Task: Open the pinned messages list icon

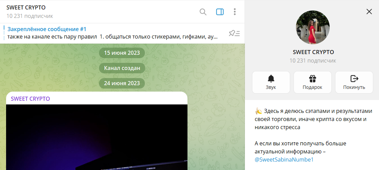Action: (x=234, y=33)
